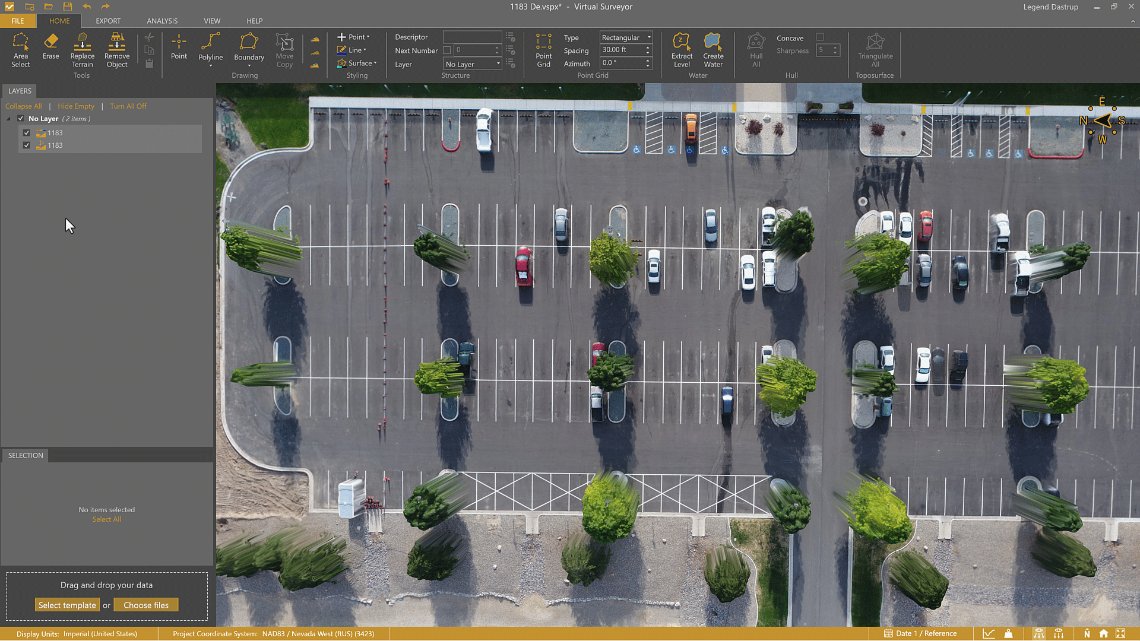The image size is (1140, 641).
Task: Click the Descriptor input field
Action: tap(472, 37)
